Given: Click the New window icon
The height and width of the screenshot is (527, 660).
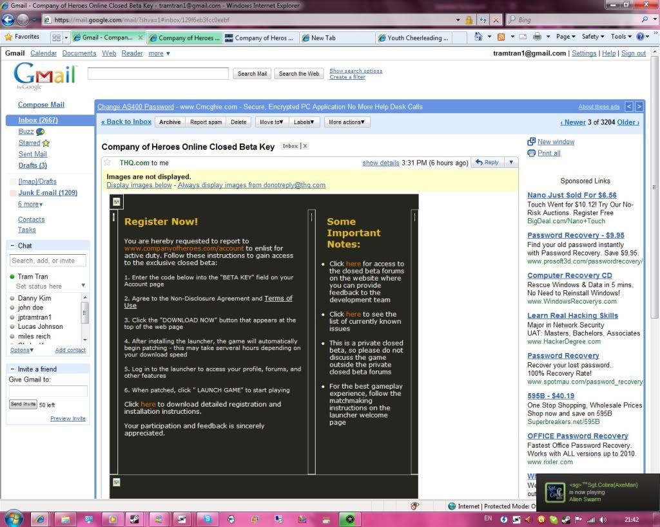Looking at the screenshot, I should [x=532, y=142].
